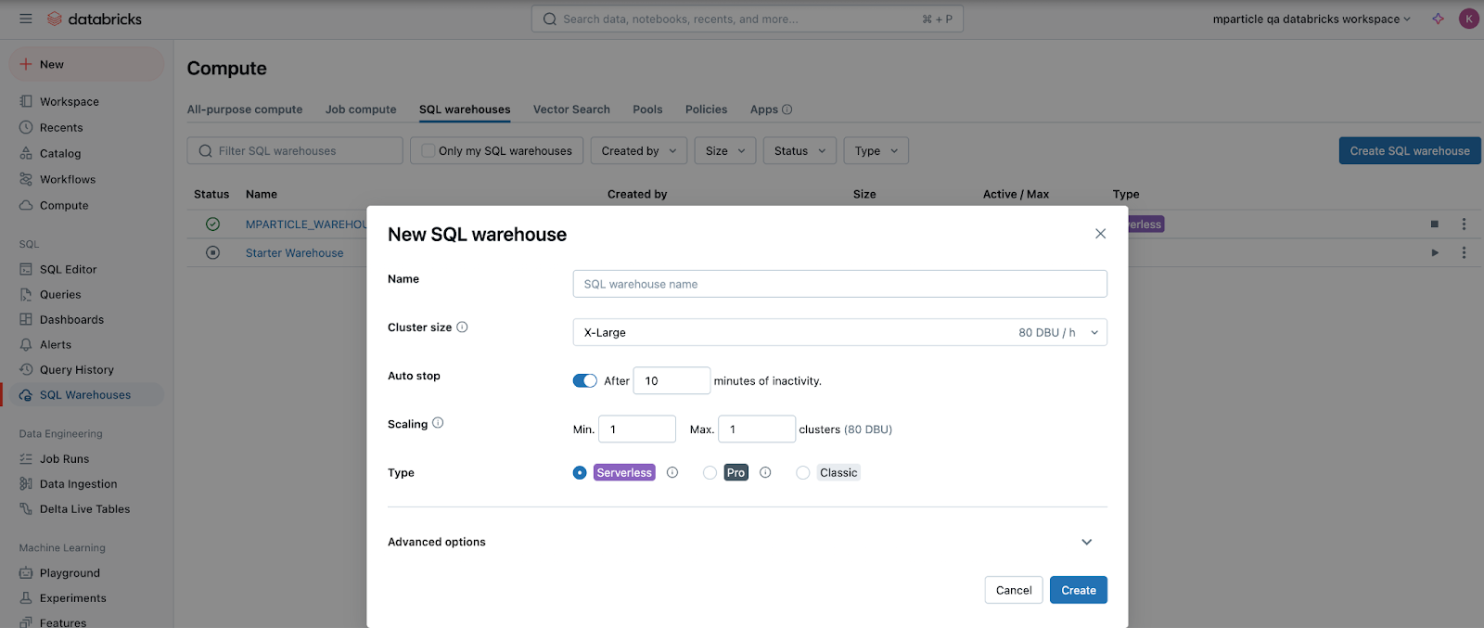Select the Classic warehouse type
1484x628 pixels.
point(802,472)
